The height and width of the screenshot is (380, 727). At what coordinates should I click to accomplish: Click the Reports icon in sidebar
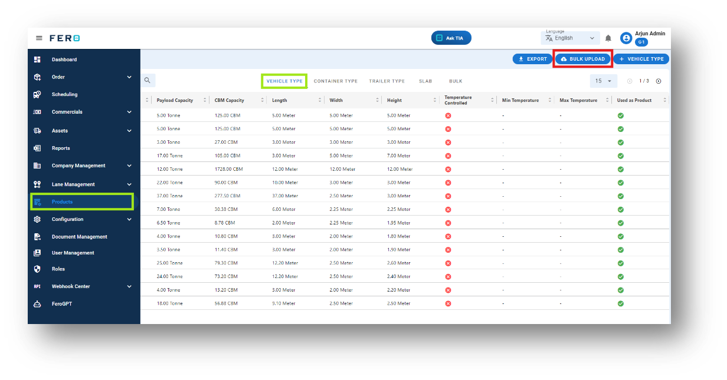tap(37, 148)
